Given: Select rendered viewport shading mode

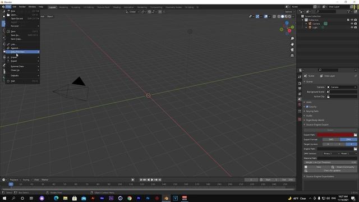Looking at the screenshot, I should click(x=289, y=16).
